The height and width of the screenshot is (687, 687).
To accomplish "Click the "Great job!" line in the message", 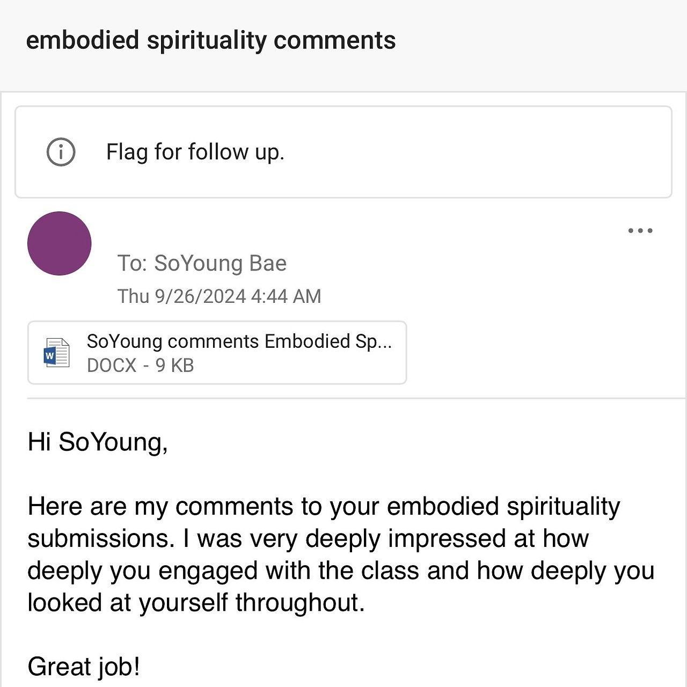I will [x=84, y=667].
